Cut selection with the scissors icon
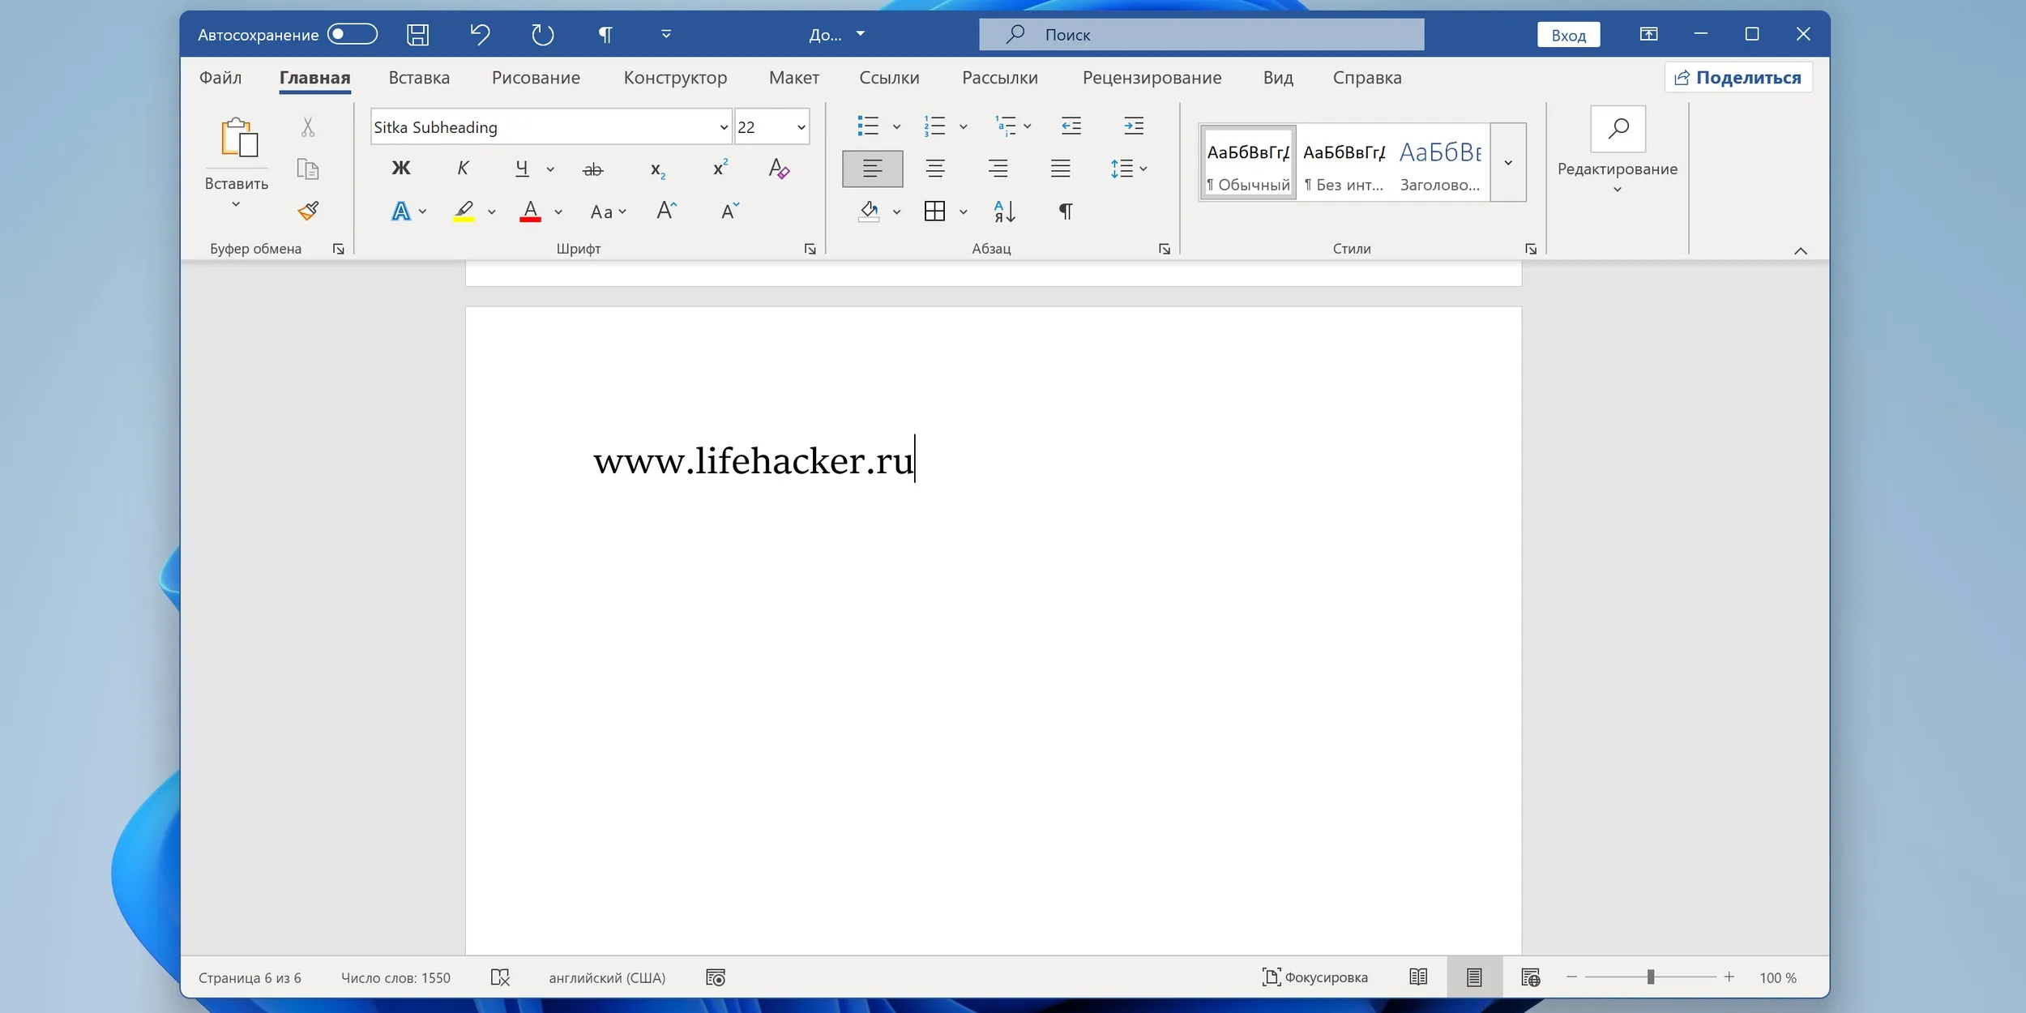The image size is (2026, 1013). [308, 126]
